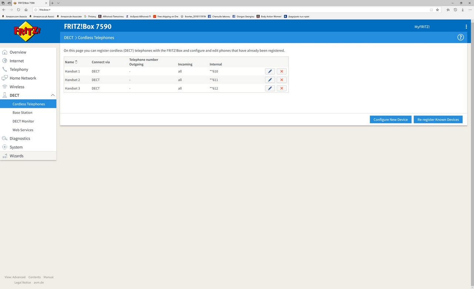
Task: Delete Handset 1 with the red X
Action: tap(282, 71)
